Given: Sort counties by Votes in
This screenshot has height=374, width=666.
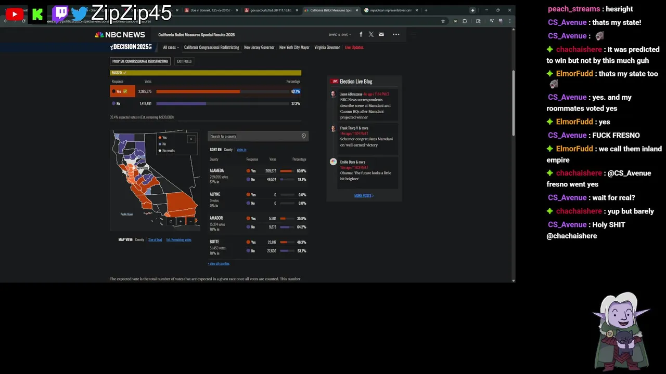Looking at the screenshot, I should (241, 150).
